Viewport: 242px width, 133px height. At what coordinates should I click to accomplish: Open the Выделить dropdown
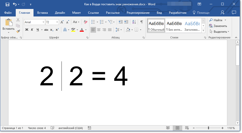[x=220, y=32]
